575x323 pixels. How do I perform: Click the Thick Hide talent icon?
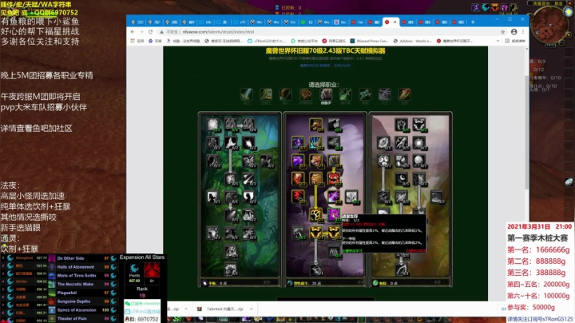pyautogui.click(x=334, y=143)
